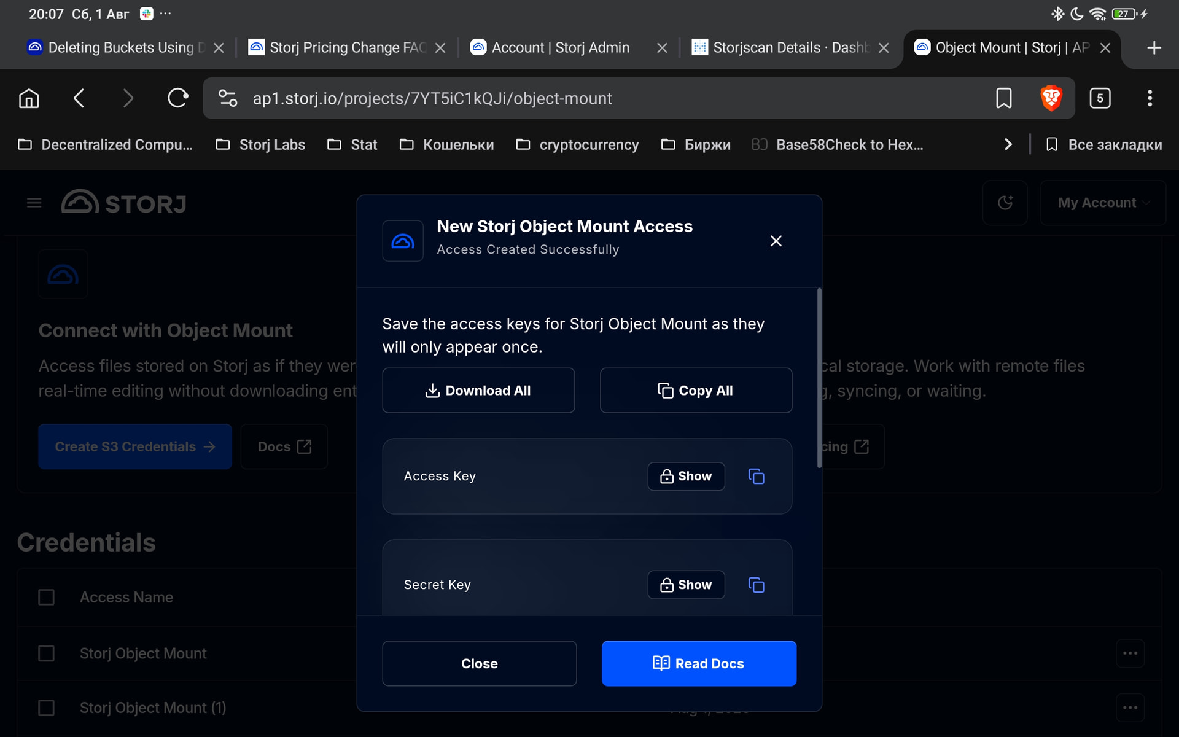1179x737 pixels.
Task: Bookmark this page with the bookmark icon
Action: click(1003, 98)
